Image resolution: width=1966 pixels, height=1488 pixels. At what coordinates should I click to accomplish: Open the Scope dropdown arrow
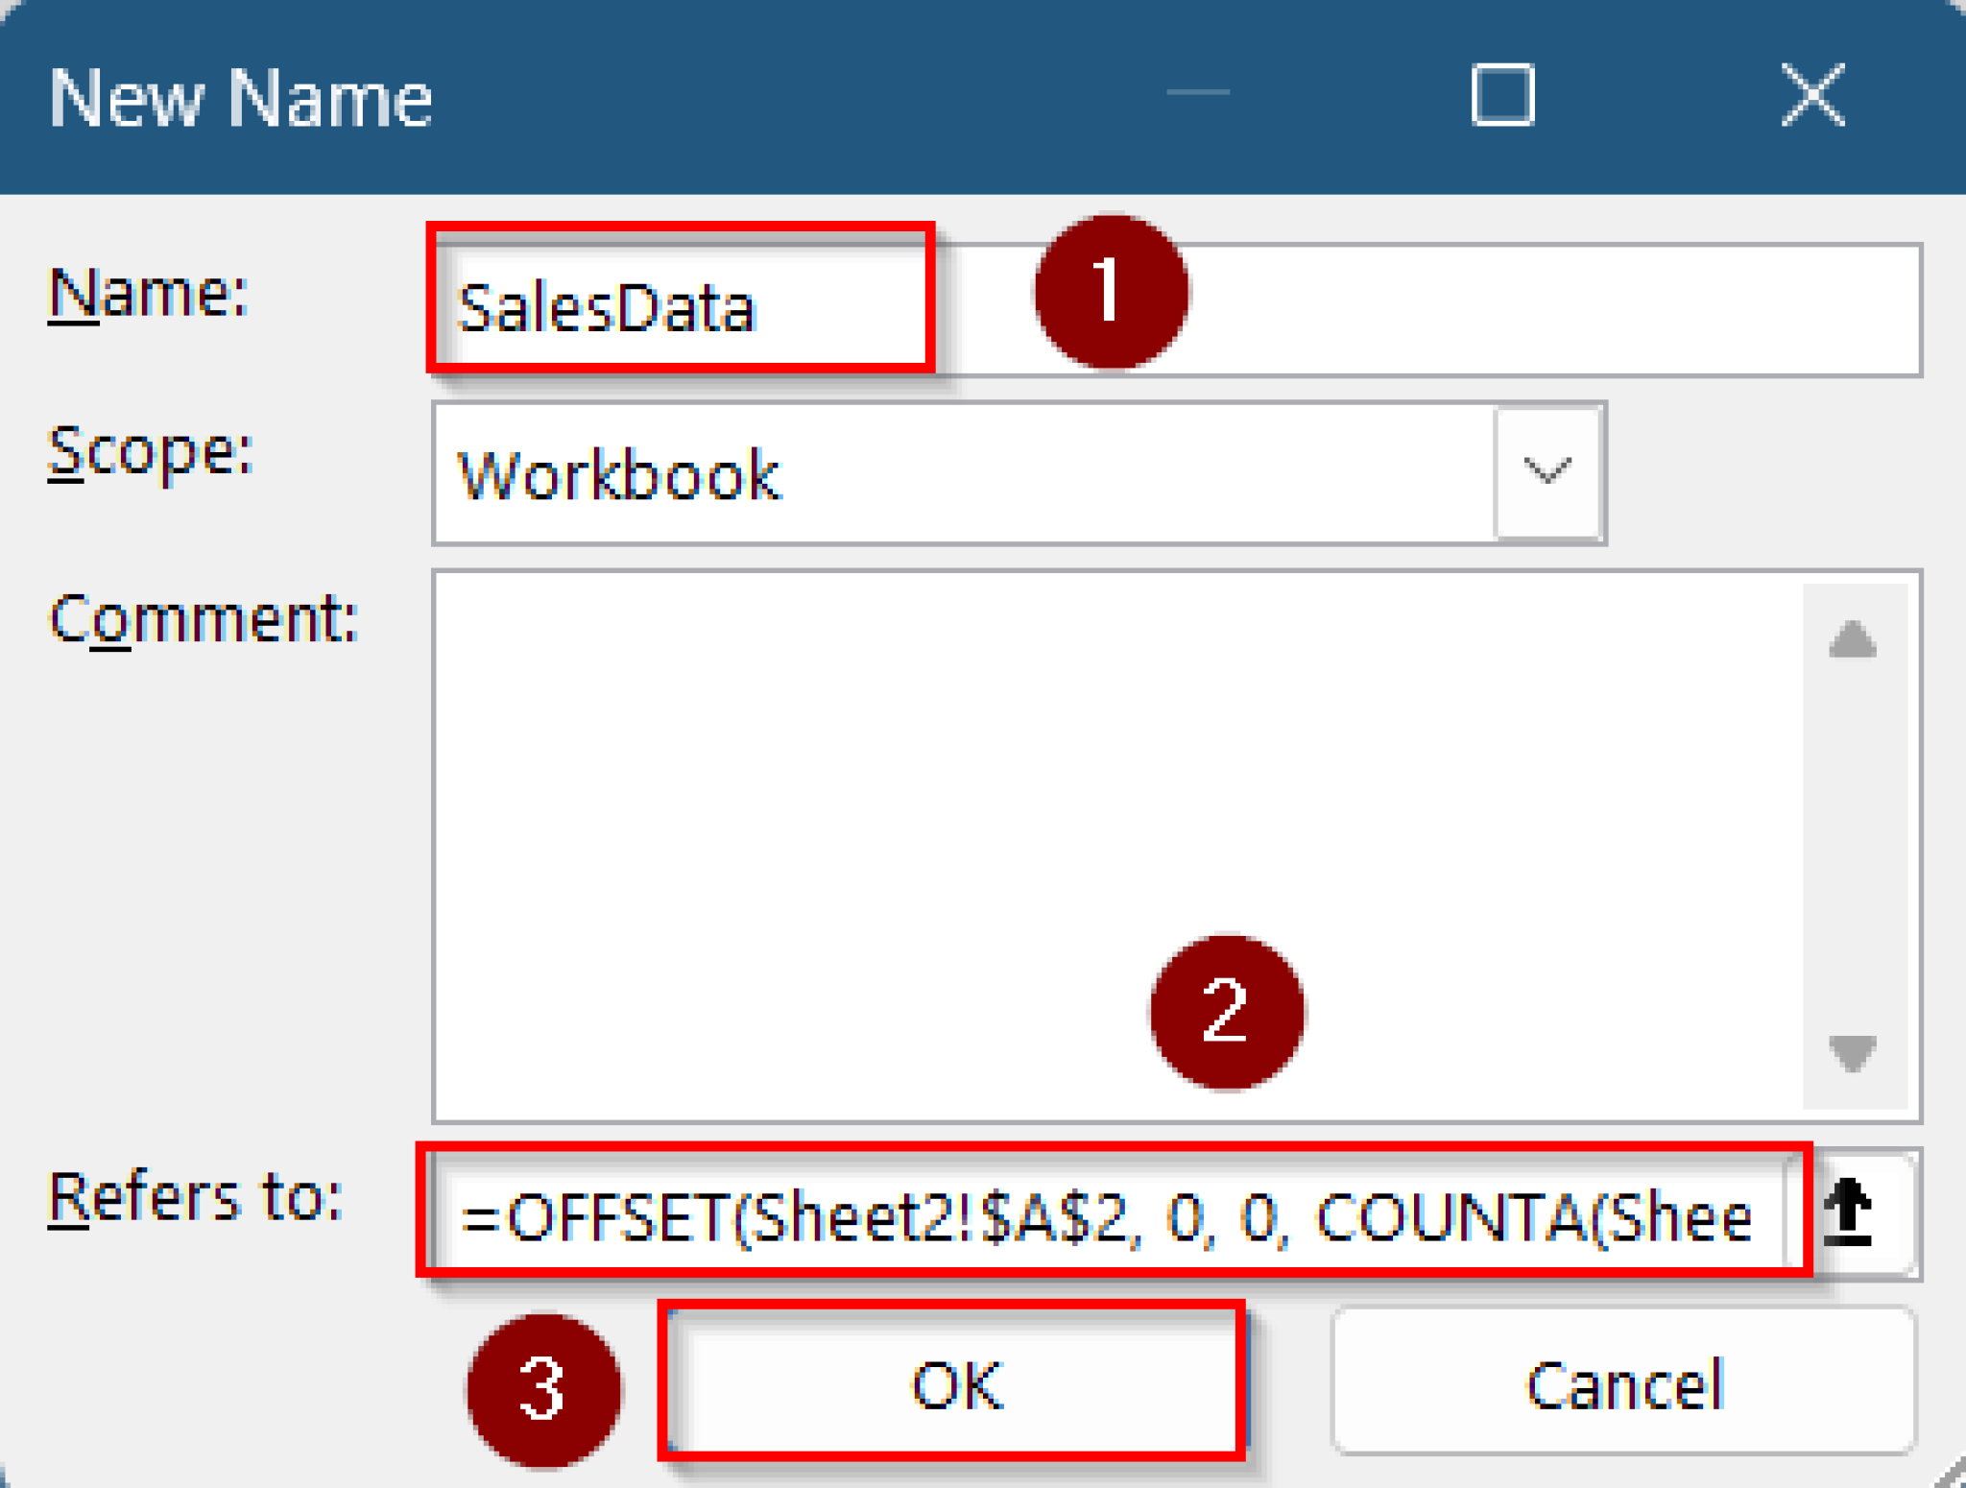1546,471
